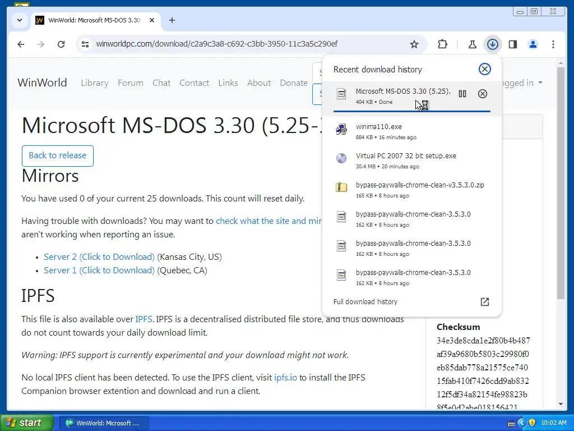Click the security shield tray icon
This screenshot has width=574, height=431.
coord(532,423)
